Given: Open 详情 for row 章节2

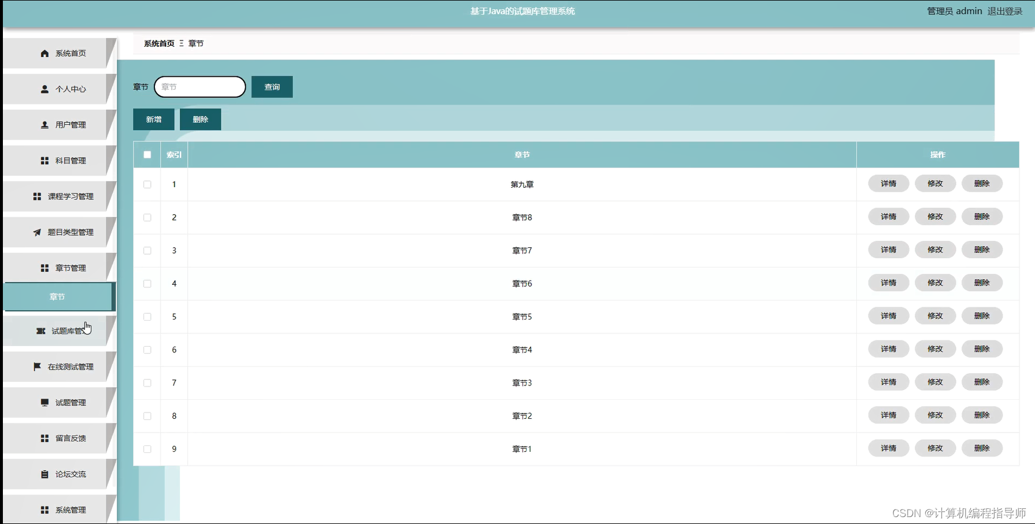Looking at the screenshot, I should coord(889,415).
